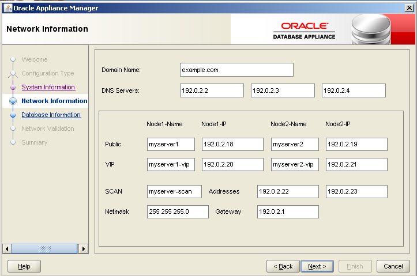Click the SCAN name field myserver-scan
The image size is (417, 276).
pos(174,191)
